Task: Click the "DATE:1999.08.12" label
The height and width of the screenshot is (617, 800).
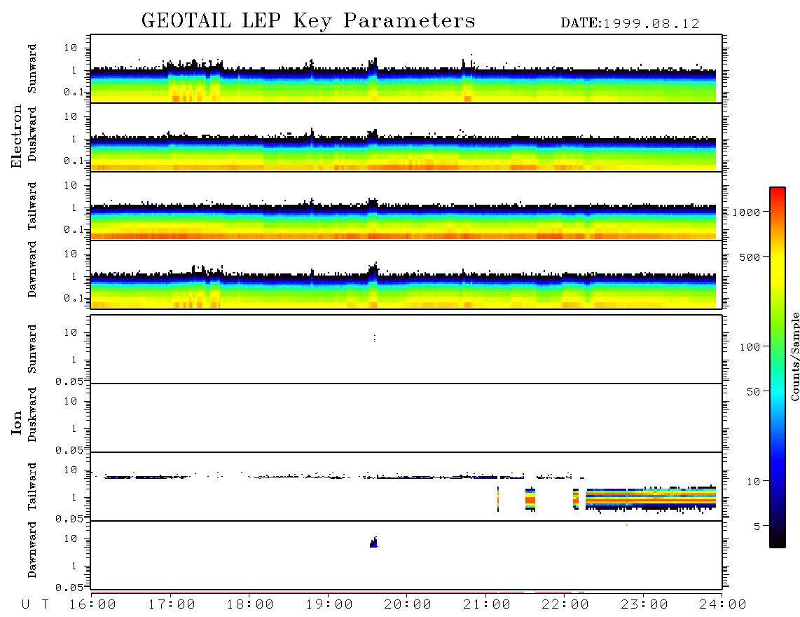Action: [x=630, y=24]
